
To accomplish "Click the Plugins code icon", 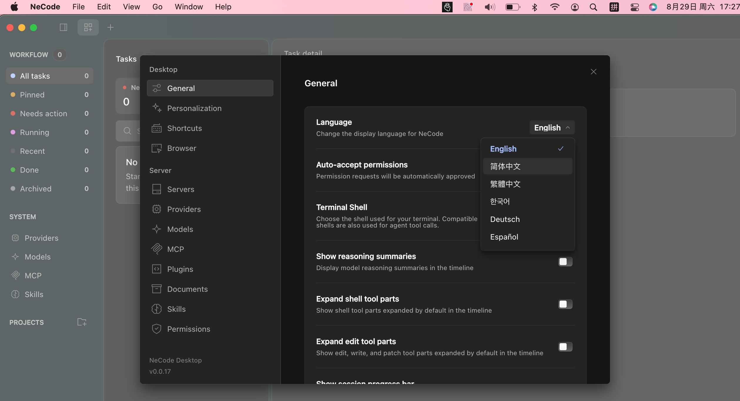I will coord(157,269).
